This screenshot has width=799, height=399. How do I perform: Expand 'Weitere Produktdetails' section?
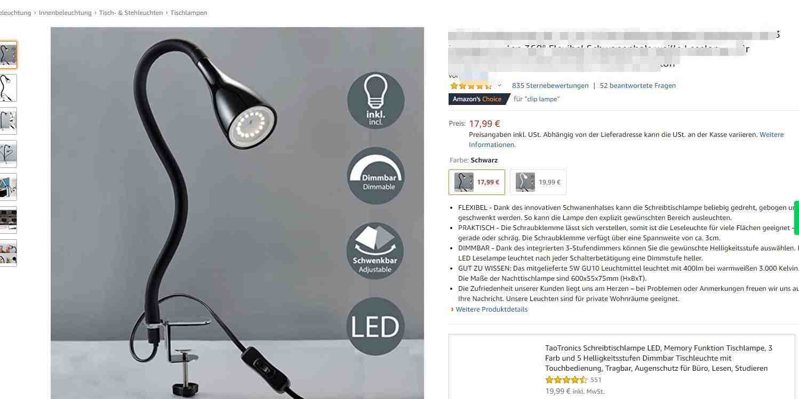(x=491, y=310)
